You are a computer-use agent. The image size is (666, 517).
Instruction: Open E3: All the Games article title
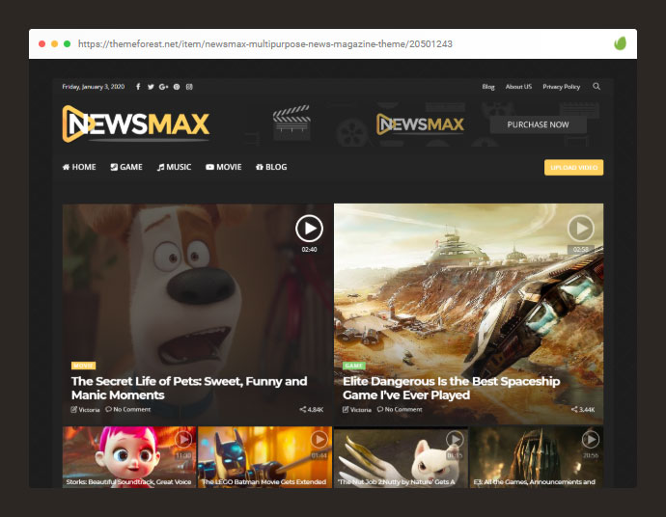[535, 481]
